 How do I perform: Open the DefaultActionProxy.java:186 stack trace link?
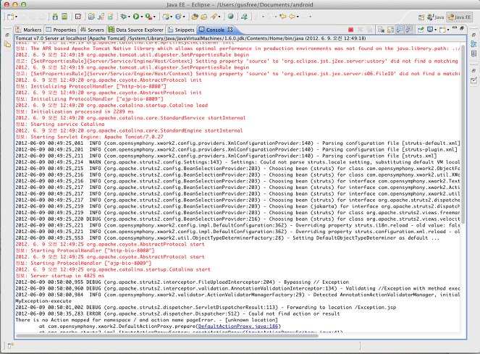238,326
